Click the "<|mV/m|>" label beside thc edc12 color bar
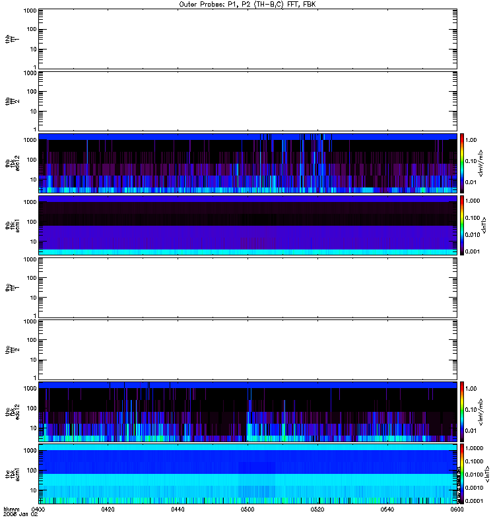This screenshot has width=495, height=528. point(480,412)
